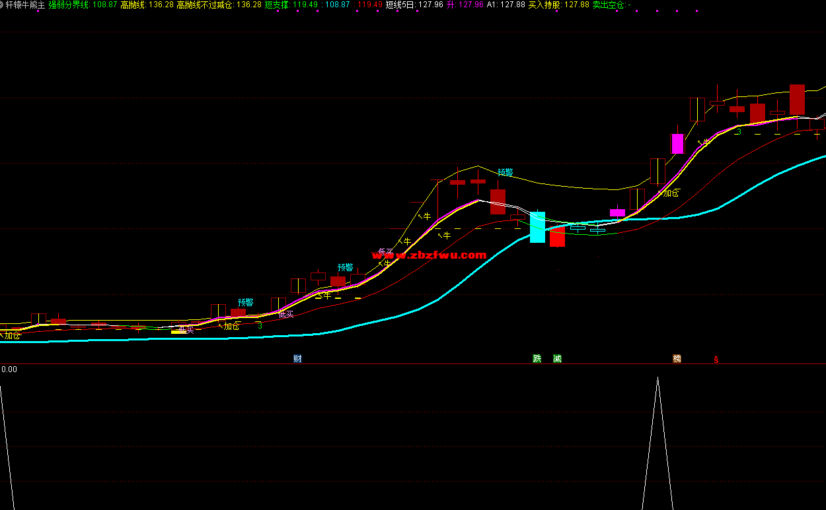Click the green number 3 marker
The image size is (826, 510).
click(x=739, y=132)
